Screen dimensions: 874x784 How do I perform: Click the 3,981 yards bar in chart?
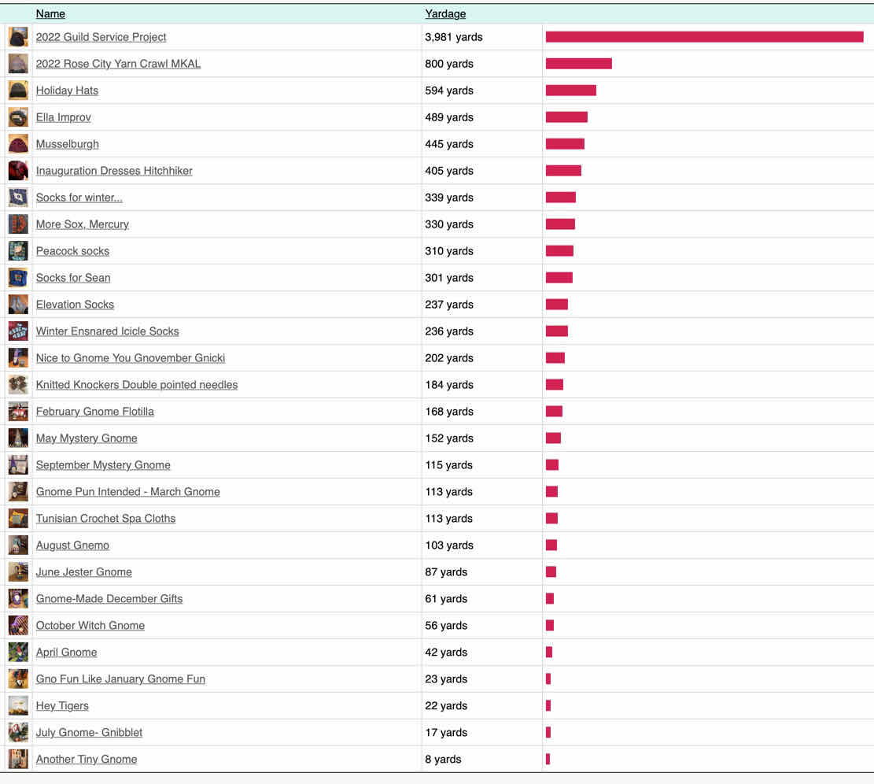(x=704, y=37)
